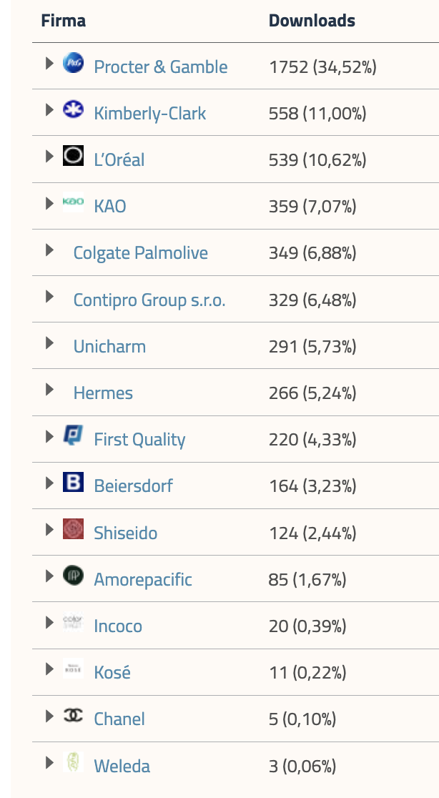Click the L'Oréal black circle logo
This screenshot has height=798, width=439.
[73, 156]
